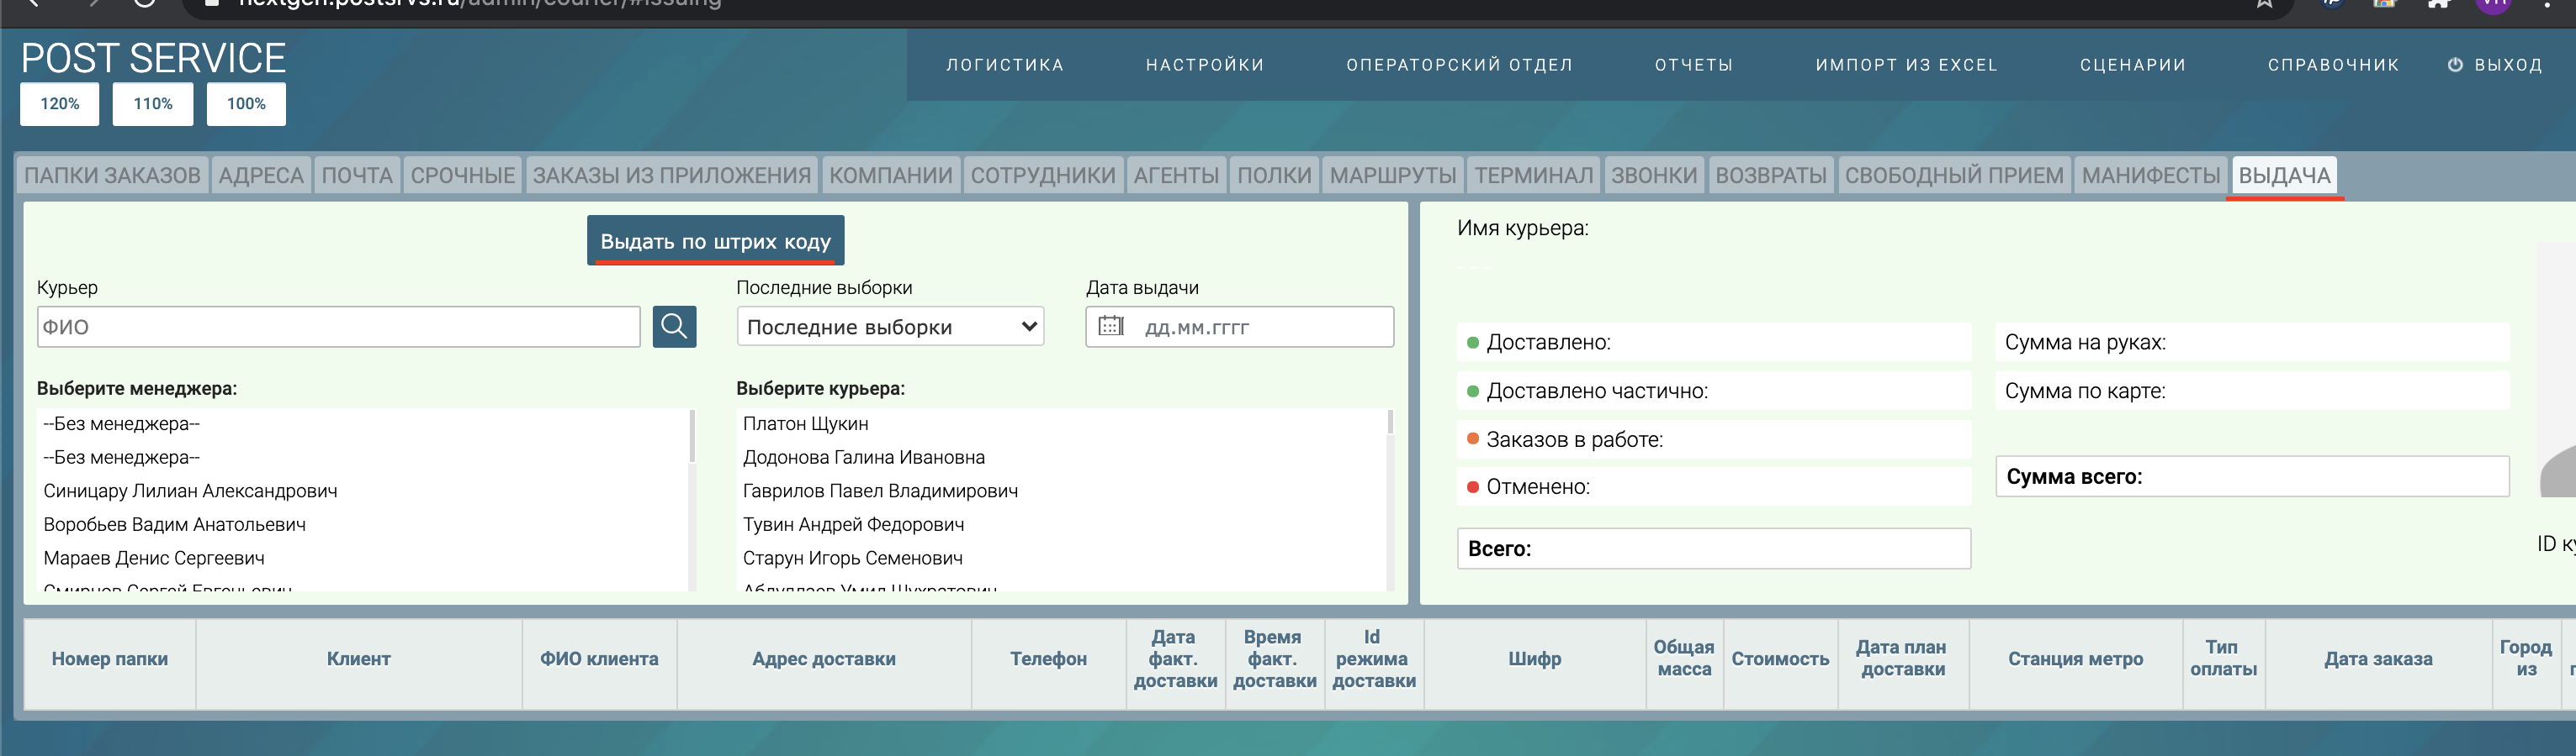This screenshot has height=756, width=2576.
Task: Open ИМПОРТ ИЗ EXCEL menu
Action: pyautogui.click(x=1906, y=65)
